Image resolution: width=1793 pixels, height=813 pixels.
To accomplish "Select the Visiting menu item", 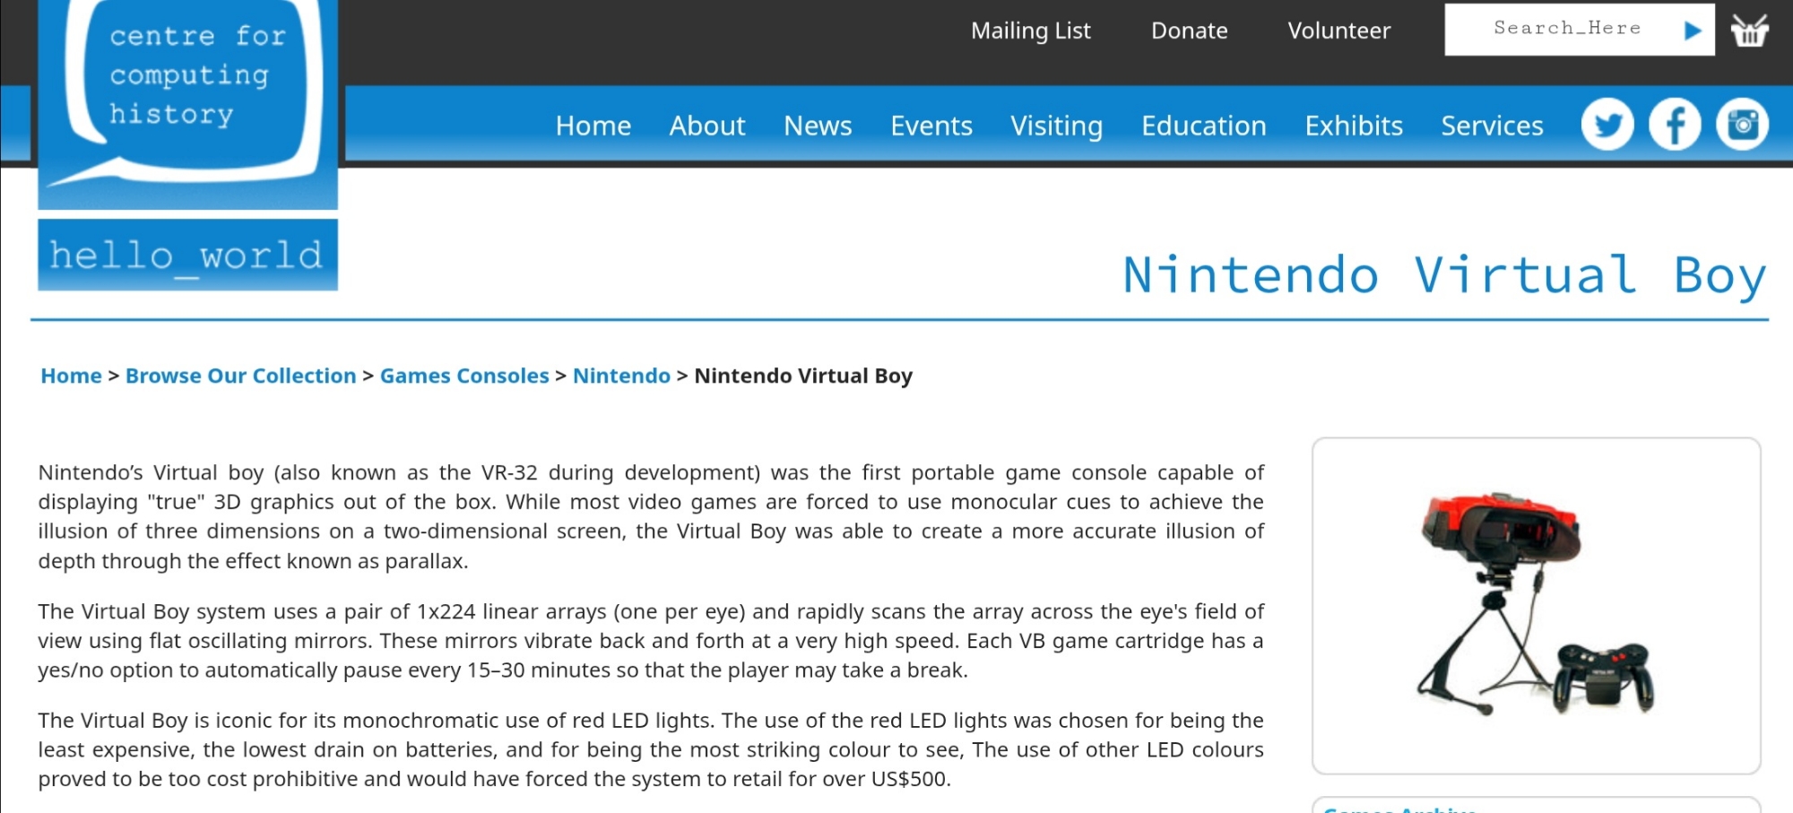I will pyautogui.click(x=1056, y=126).
